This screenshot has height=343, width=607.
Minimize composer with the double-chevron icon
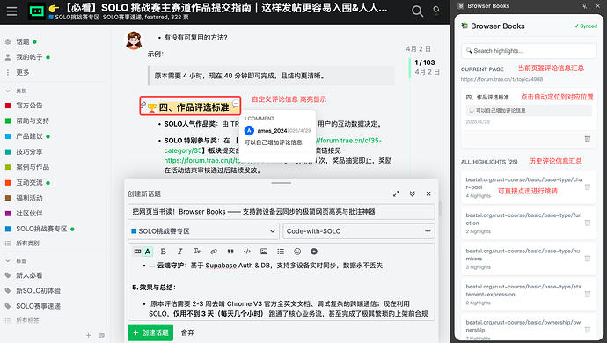412,193
